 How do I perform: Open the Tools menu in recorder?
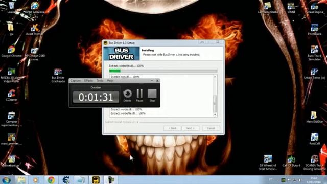click(100, 81)
